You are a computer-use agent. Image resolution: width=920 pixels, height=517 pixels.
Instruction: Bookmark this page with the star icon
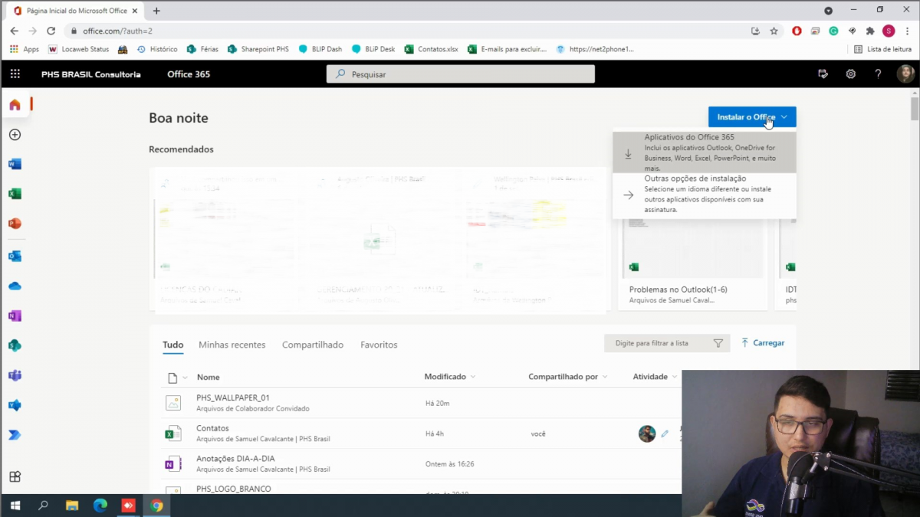(x=774, y=31)
